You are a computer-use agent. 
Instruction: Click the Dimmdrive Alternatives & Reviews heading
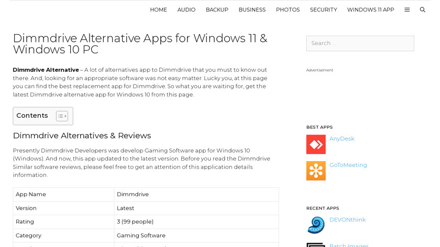pos(82,136)
